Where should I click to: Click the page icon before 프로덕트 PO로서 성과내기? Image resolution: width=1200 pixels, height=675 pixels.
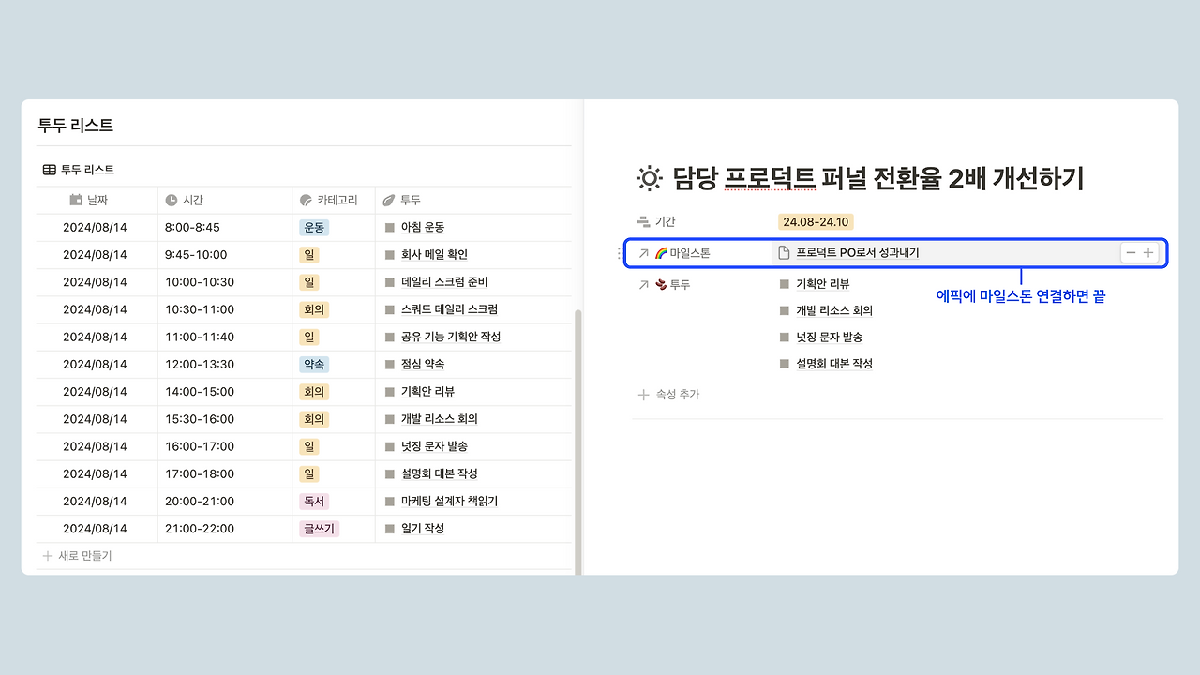tap(786, 251)
